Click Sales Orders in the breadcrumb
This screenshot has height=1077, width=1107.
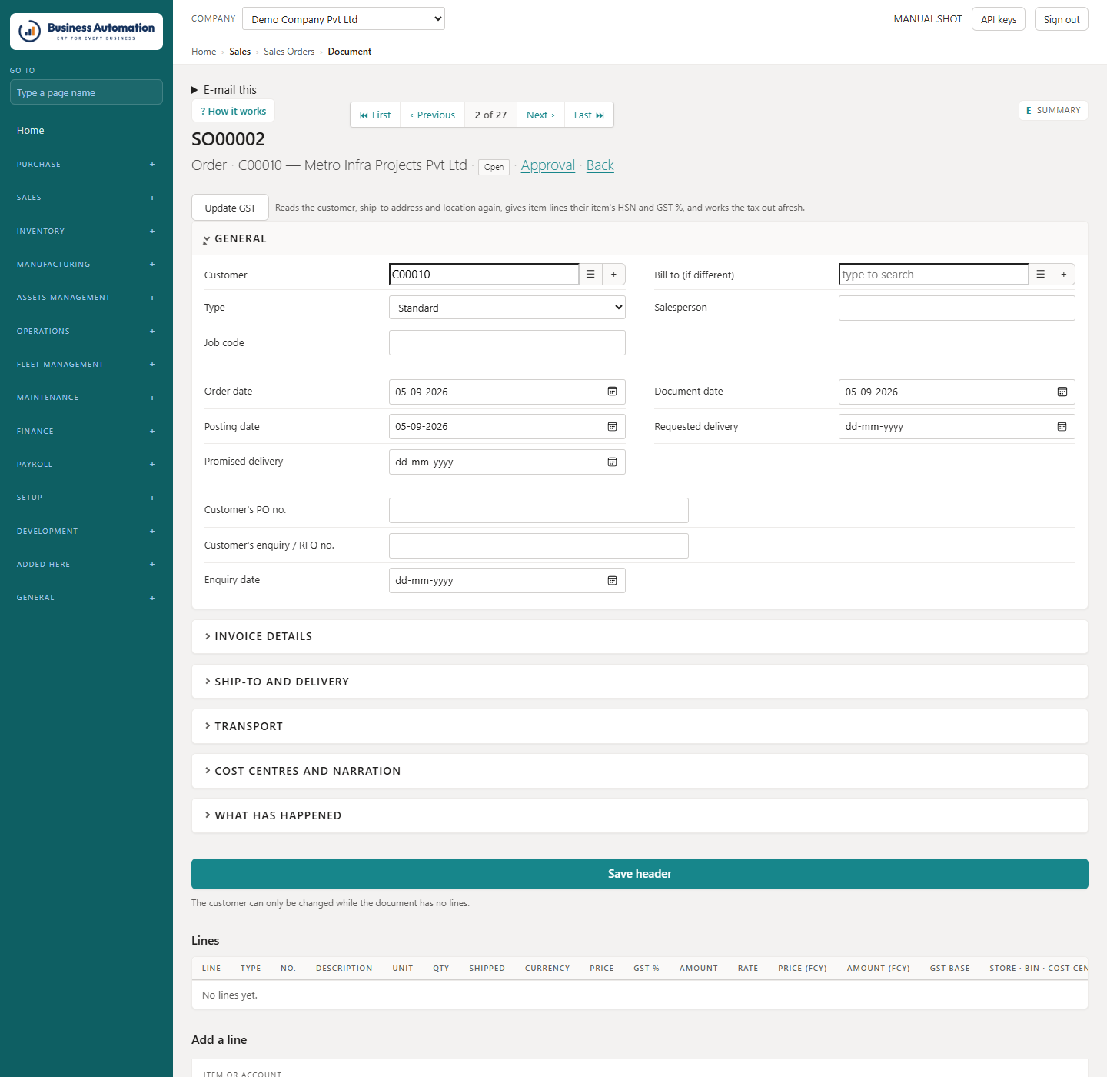289,52
